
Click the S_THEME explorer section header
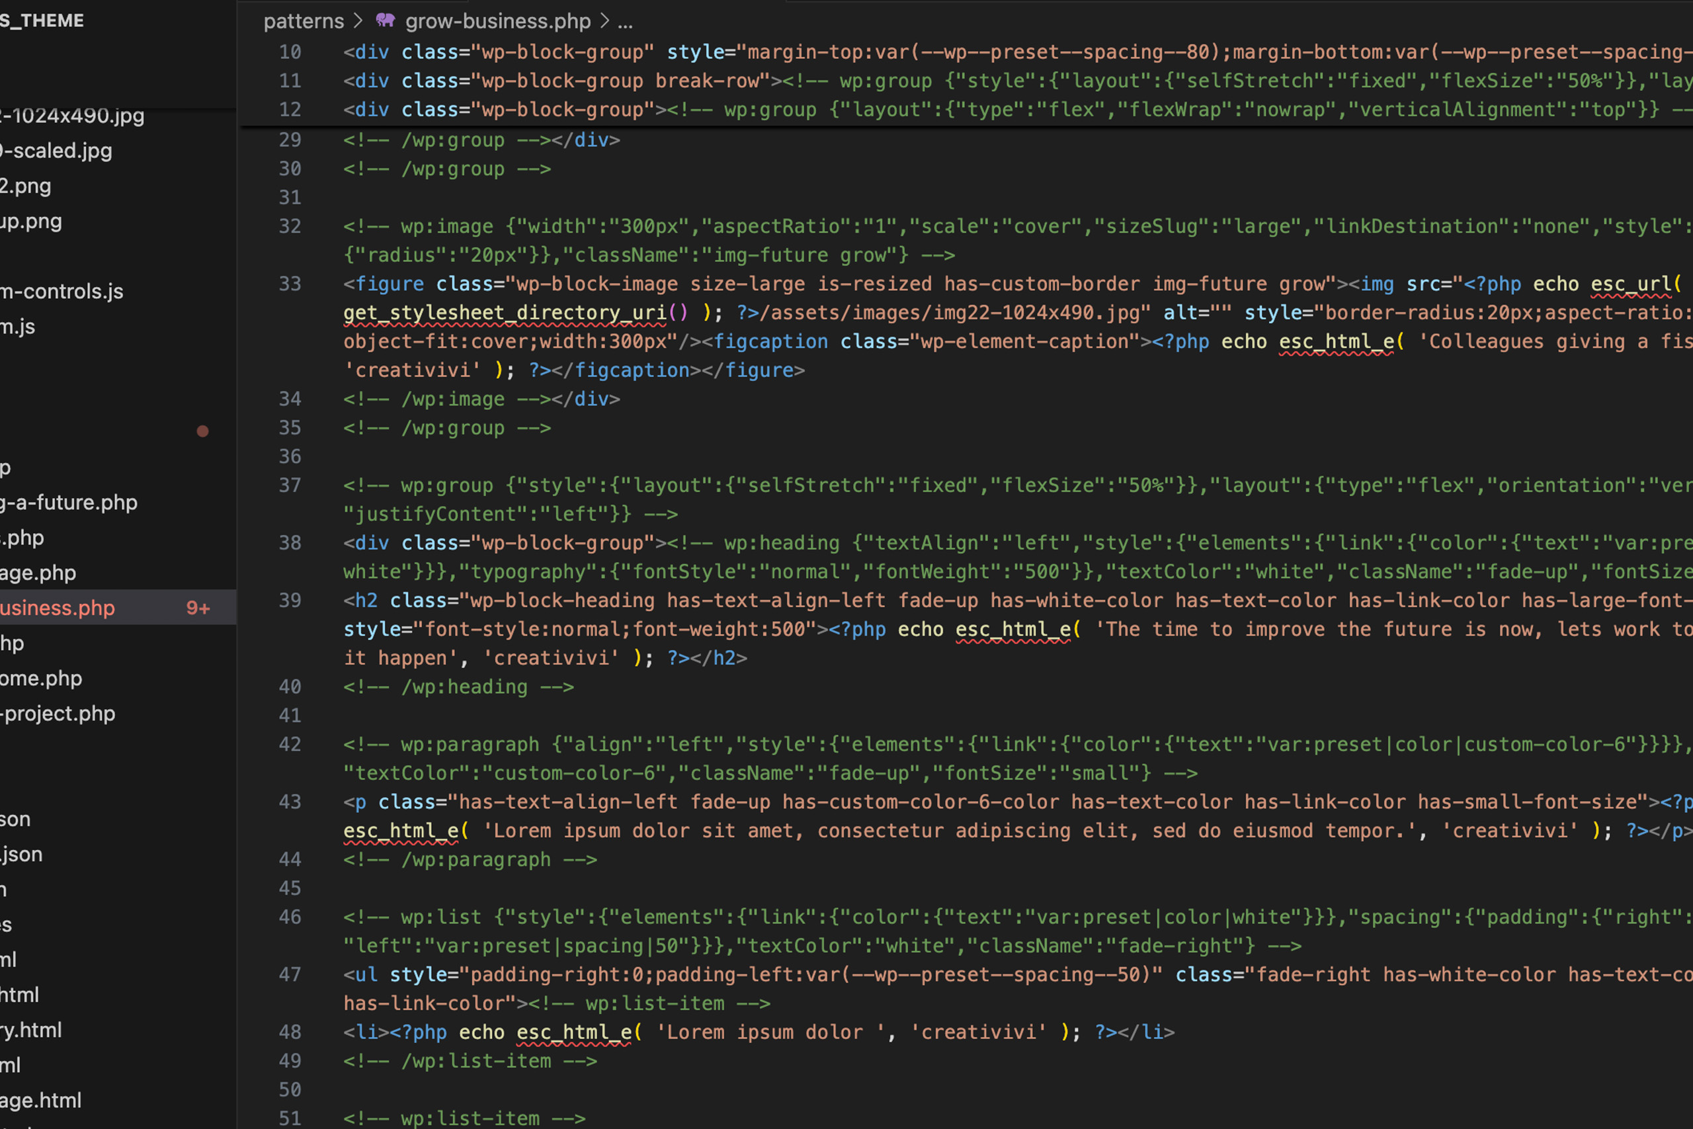pos(42,21)
